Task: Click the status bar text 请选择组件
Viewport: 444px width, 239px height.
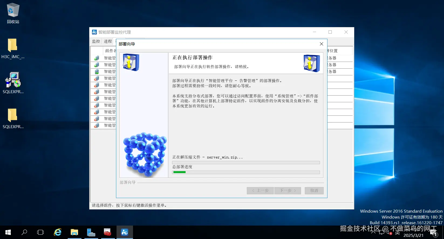Action: [129, 205]
